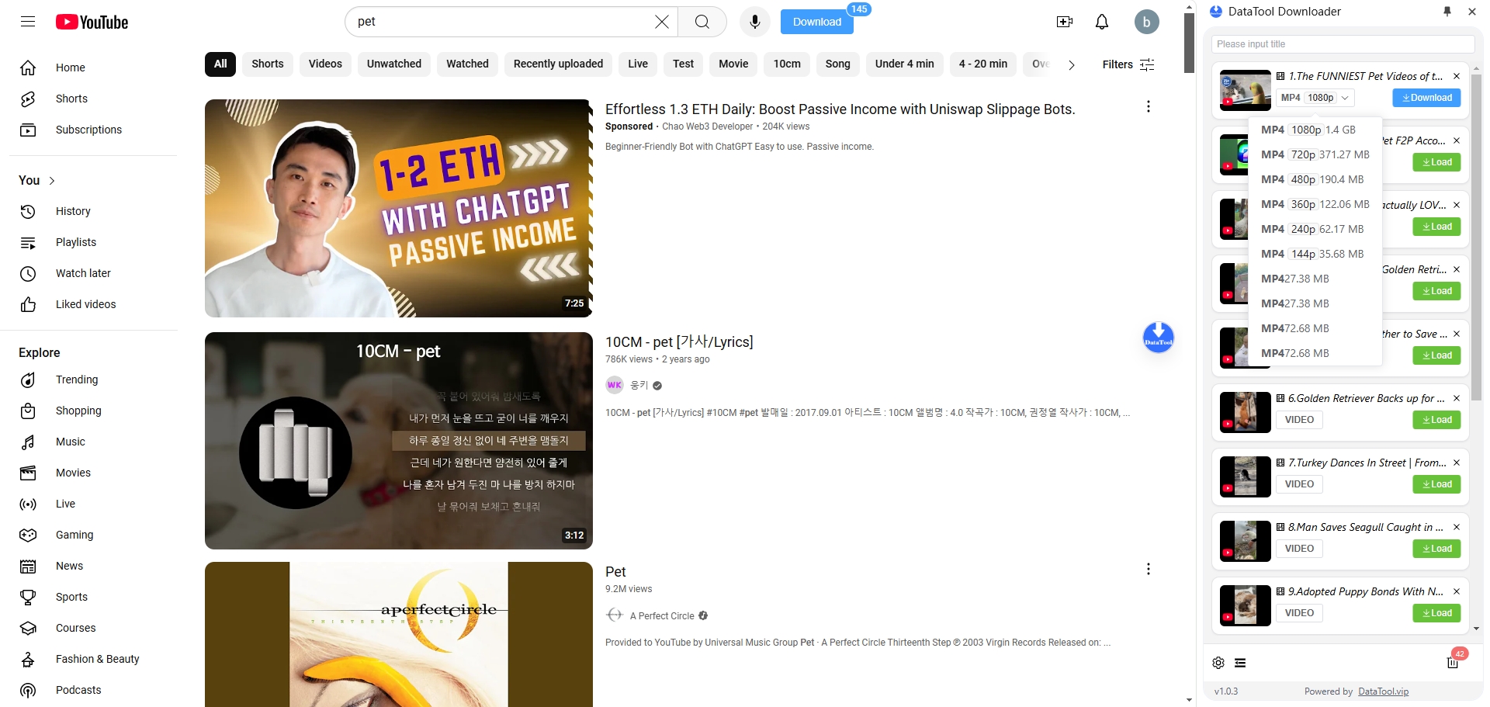Open DataTool list view icon
This screenshot has width=1490, height=707.
click(1240, 663)
